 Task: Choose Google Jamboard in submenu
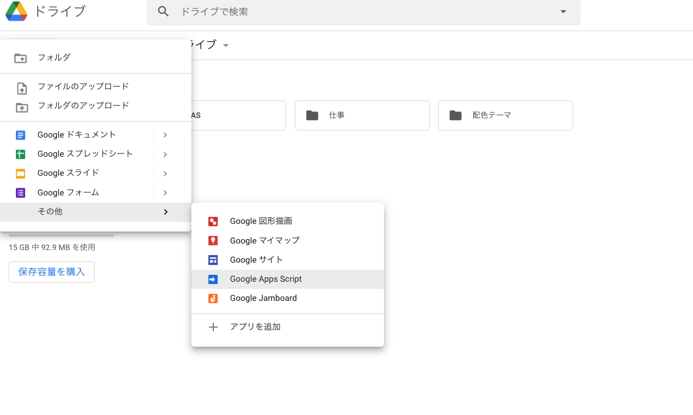coord(288,298)
